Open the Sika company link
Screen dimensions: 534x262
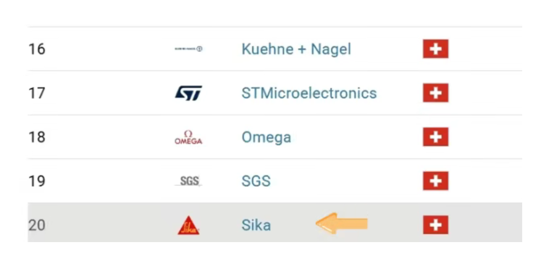pyautogui.click(x=256, y=225)
